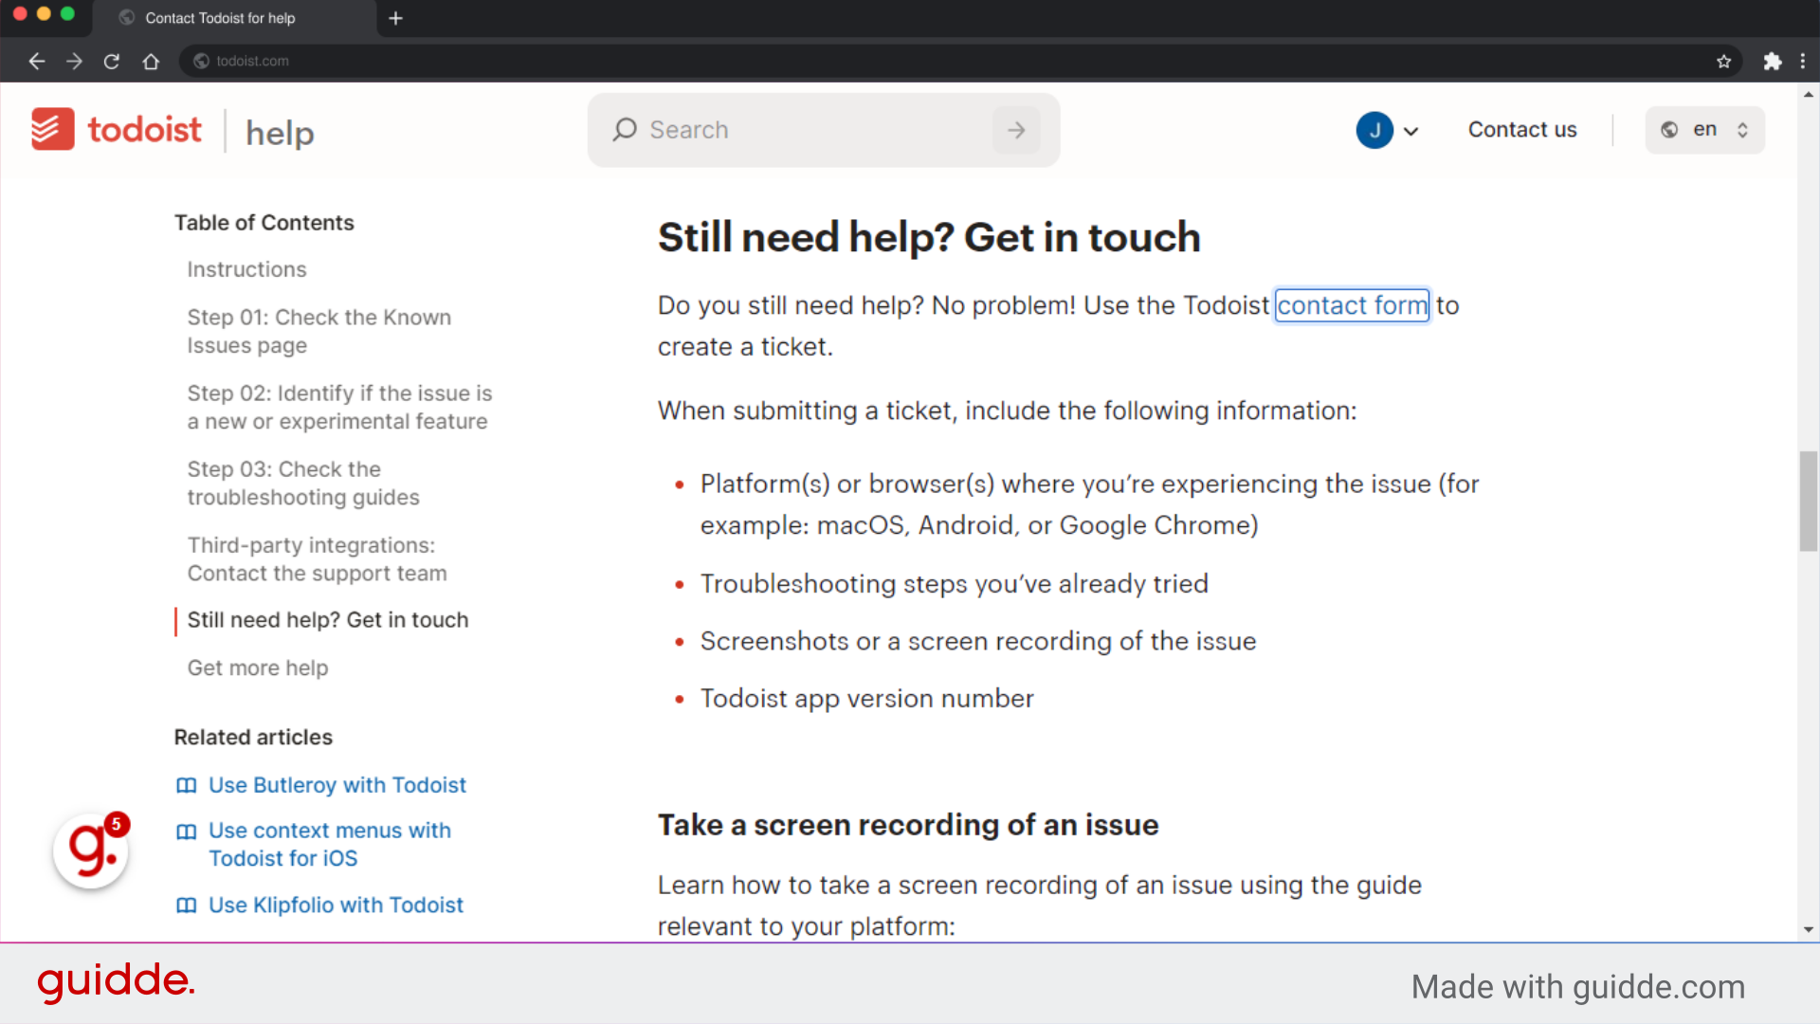Click the browser extensions puzzle icon
This screenshot has height=1024, width=1820.
point(1774,61)
